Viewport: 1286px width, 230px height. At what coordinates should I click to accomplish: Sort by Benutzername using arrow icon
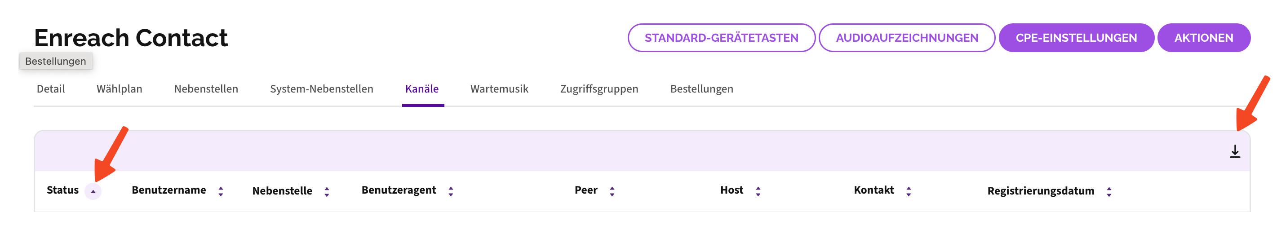click(221, 191)
